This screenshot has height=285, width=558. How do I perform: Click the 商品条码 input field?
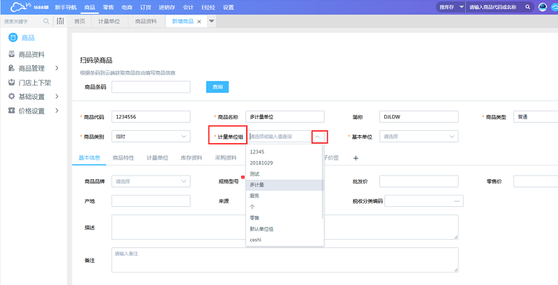(151, 87)
